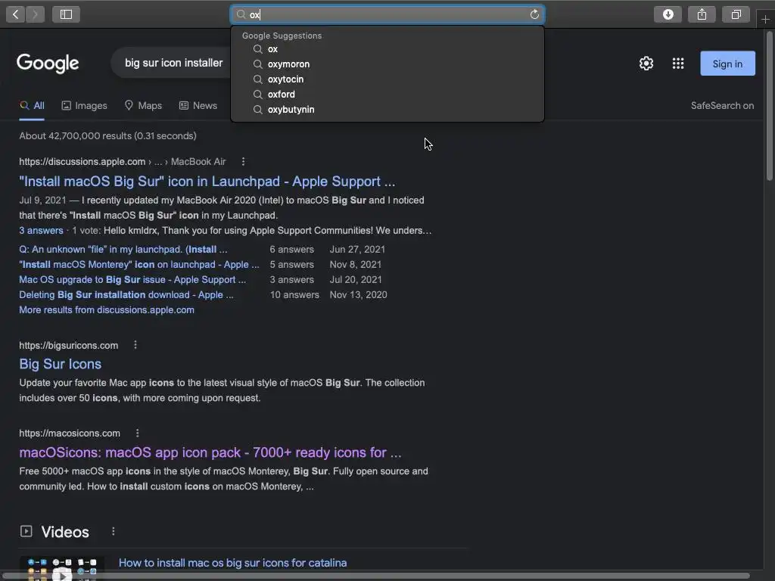
Task: Select the 'ox' search suggestion
Action: [387, 49]
